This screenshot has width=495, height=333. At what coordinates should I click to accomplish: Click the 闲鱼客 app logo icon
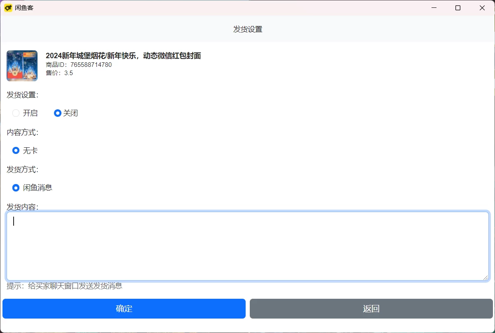pyautogui.click(x=7, y=7)
